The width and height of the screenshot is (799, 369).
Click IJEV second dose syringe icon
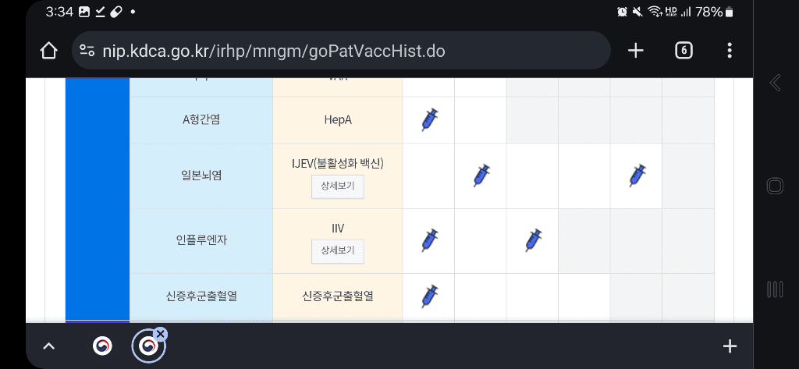(481, 176)
